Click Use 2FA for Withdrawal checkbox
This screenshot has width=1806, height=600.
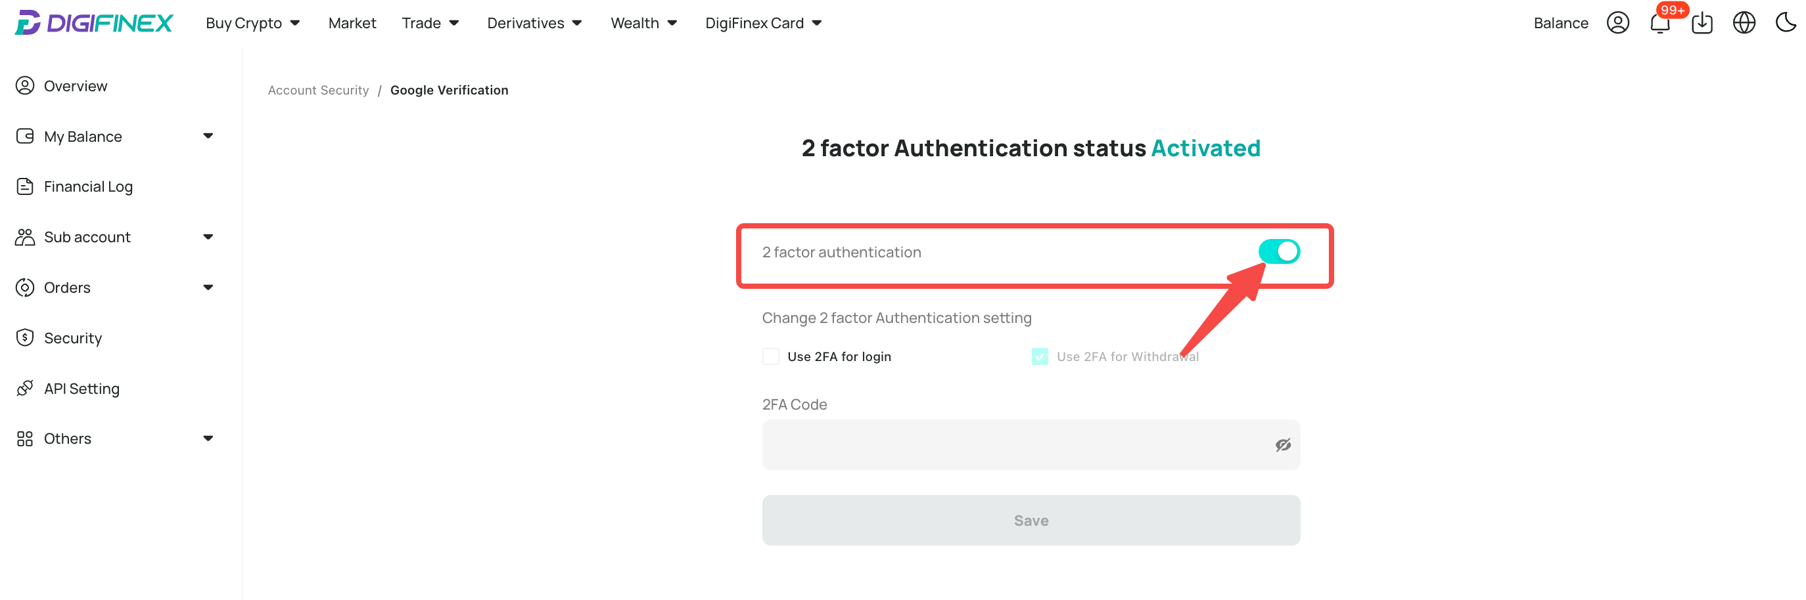(1040, 356)
